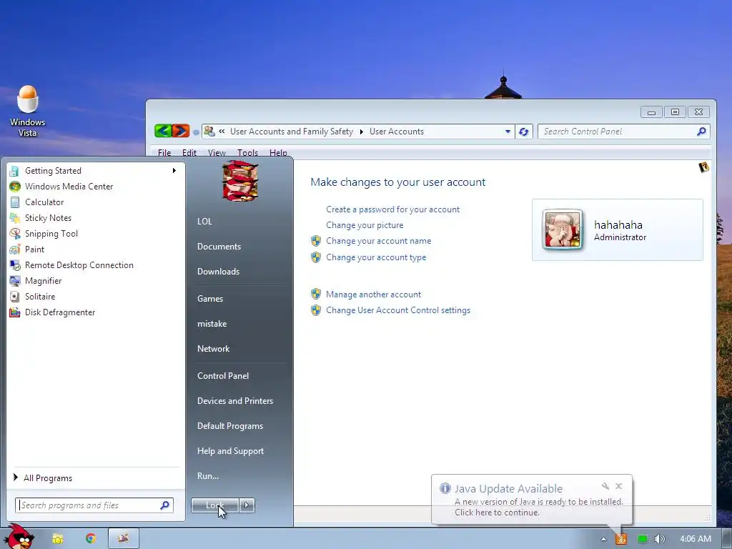Open Devices and Printers
This screenshot has height=549, width=732.
(x=234, y=401)
